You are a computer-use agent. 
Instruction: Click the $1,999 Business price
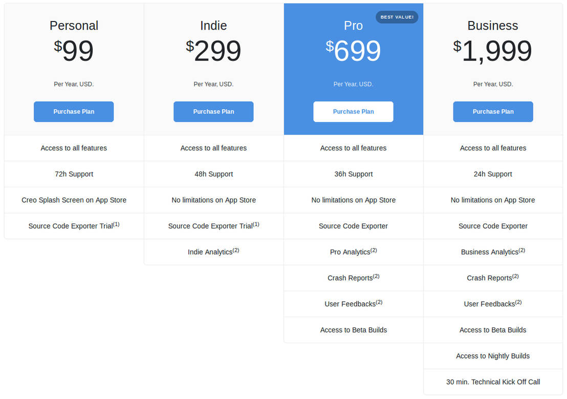coord(493,51)
